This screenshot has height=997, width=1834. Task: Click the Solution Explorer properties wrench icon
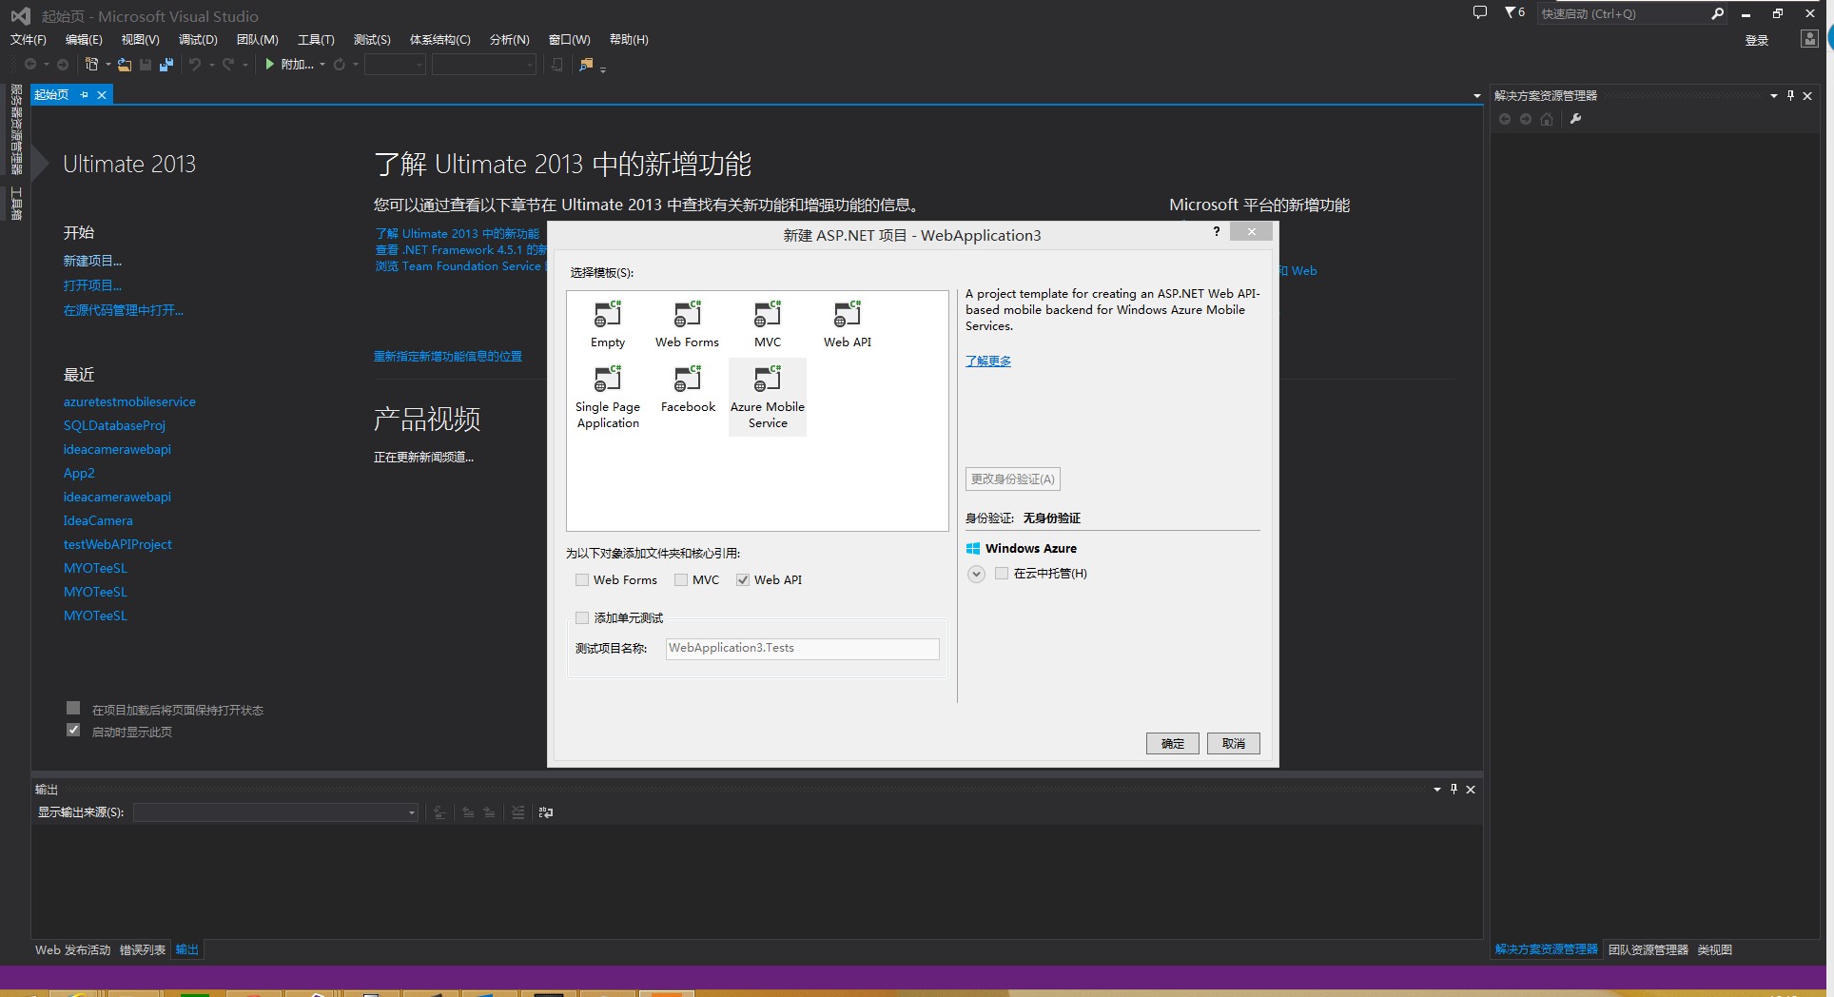[1575, 119]
